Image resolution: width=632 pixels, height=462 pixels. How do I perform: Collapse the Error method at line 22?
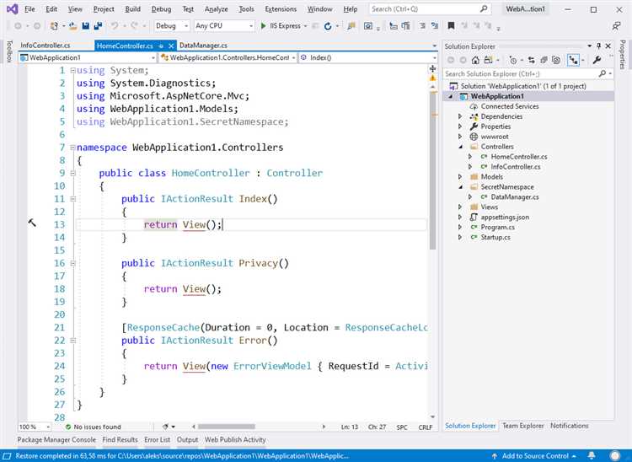(72, 341)
